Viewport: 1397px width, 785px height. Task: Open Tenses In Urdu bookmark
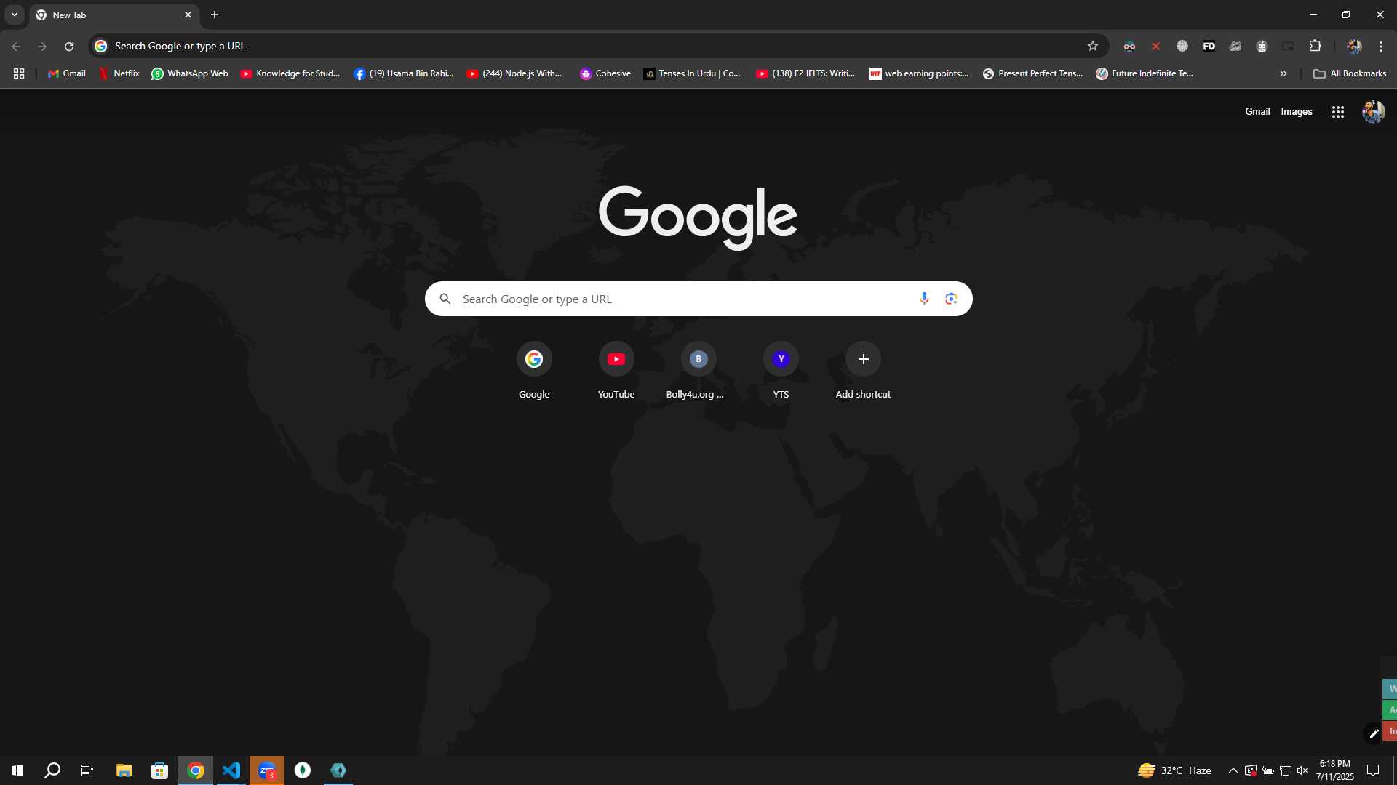point(692,73)
